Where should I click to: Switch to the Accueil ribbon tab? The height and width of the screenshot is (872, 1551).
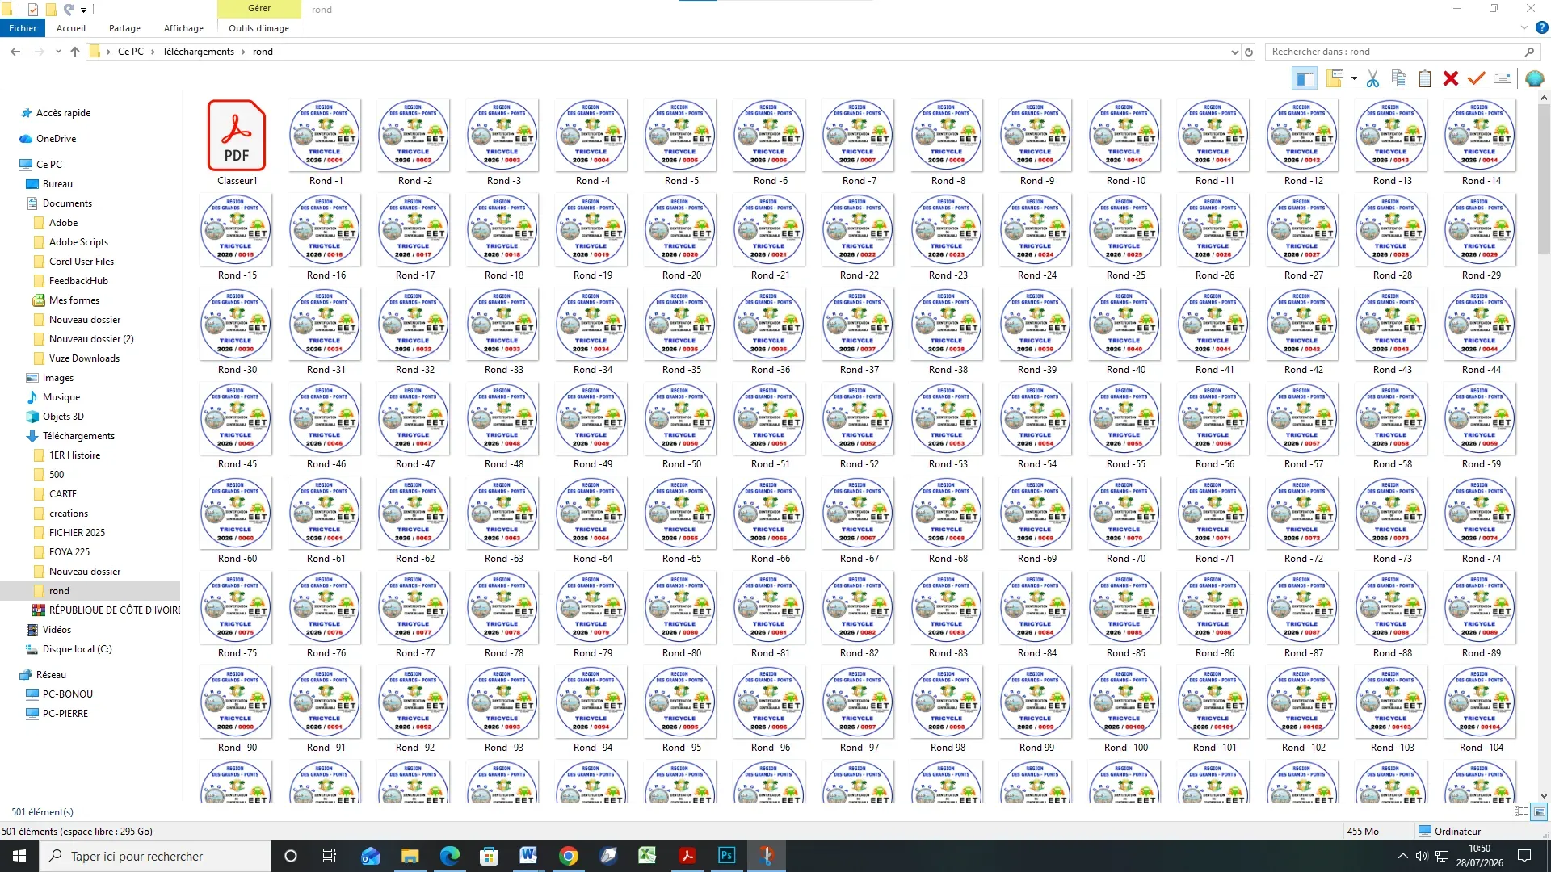71,28
